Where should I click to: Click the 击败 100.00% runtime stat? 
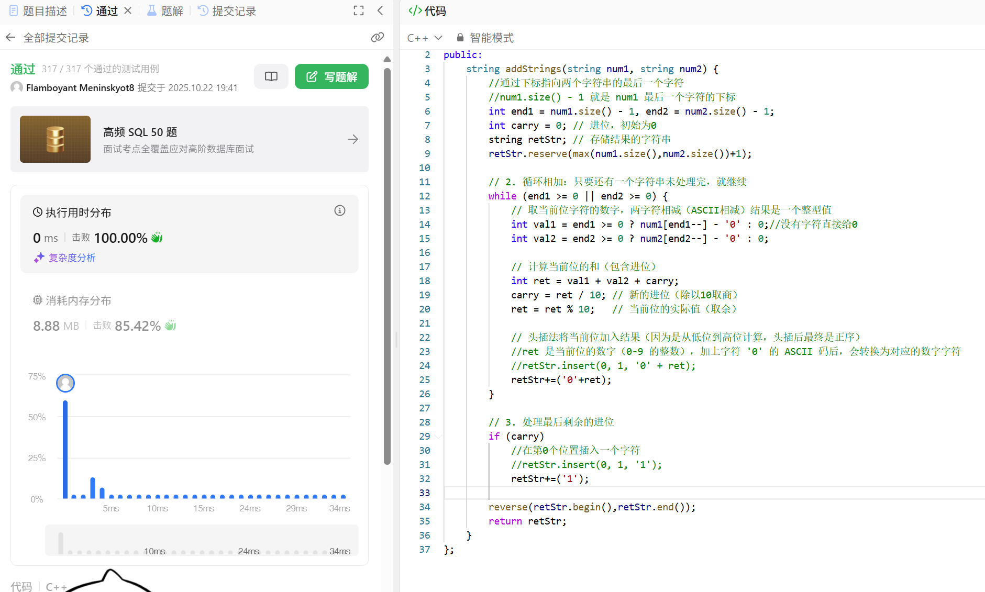point(117,238)
